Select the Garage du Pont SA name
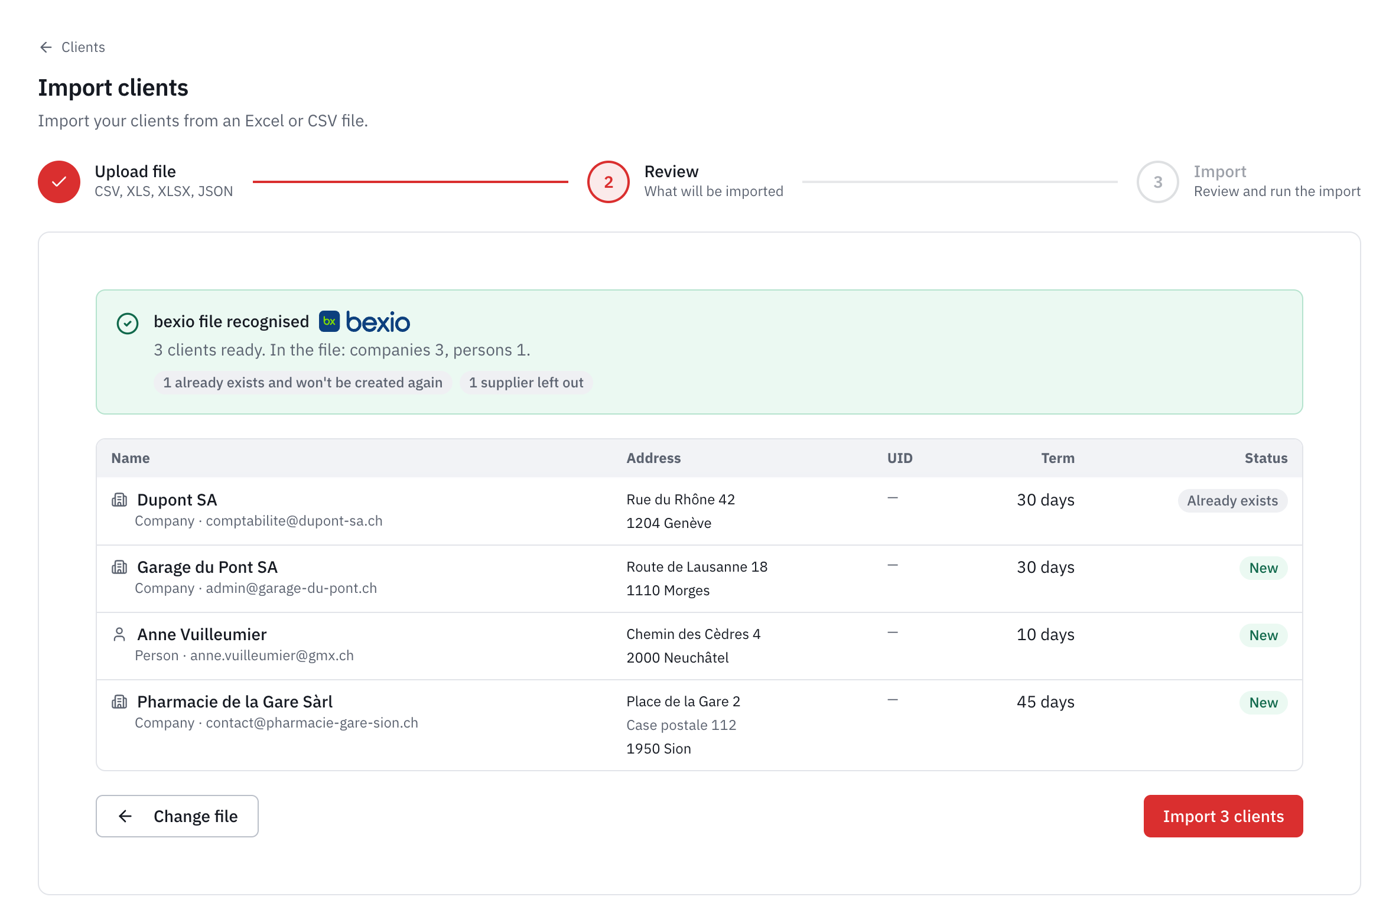 tap(207, 568)
